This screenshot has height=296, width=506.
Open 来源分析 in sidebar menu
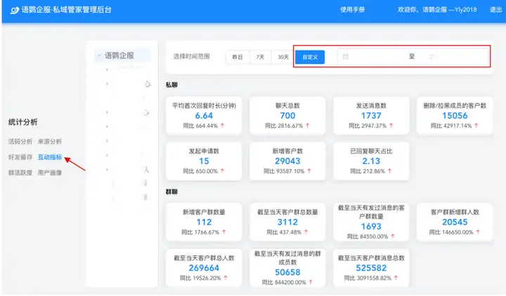(50, 141)
